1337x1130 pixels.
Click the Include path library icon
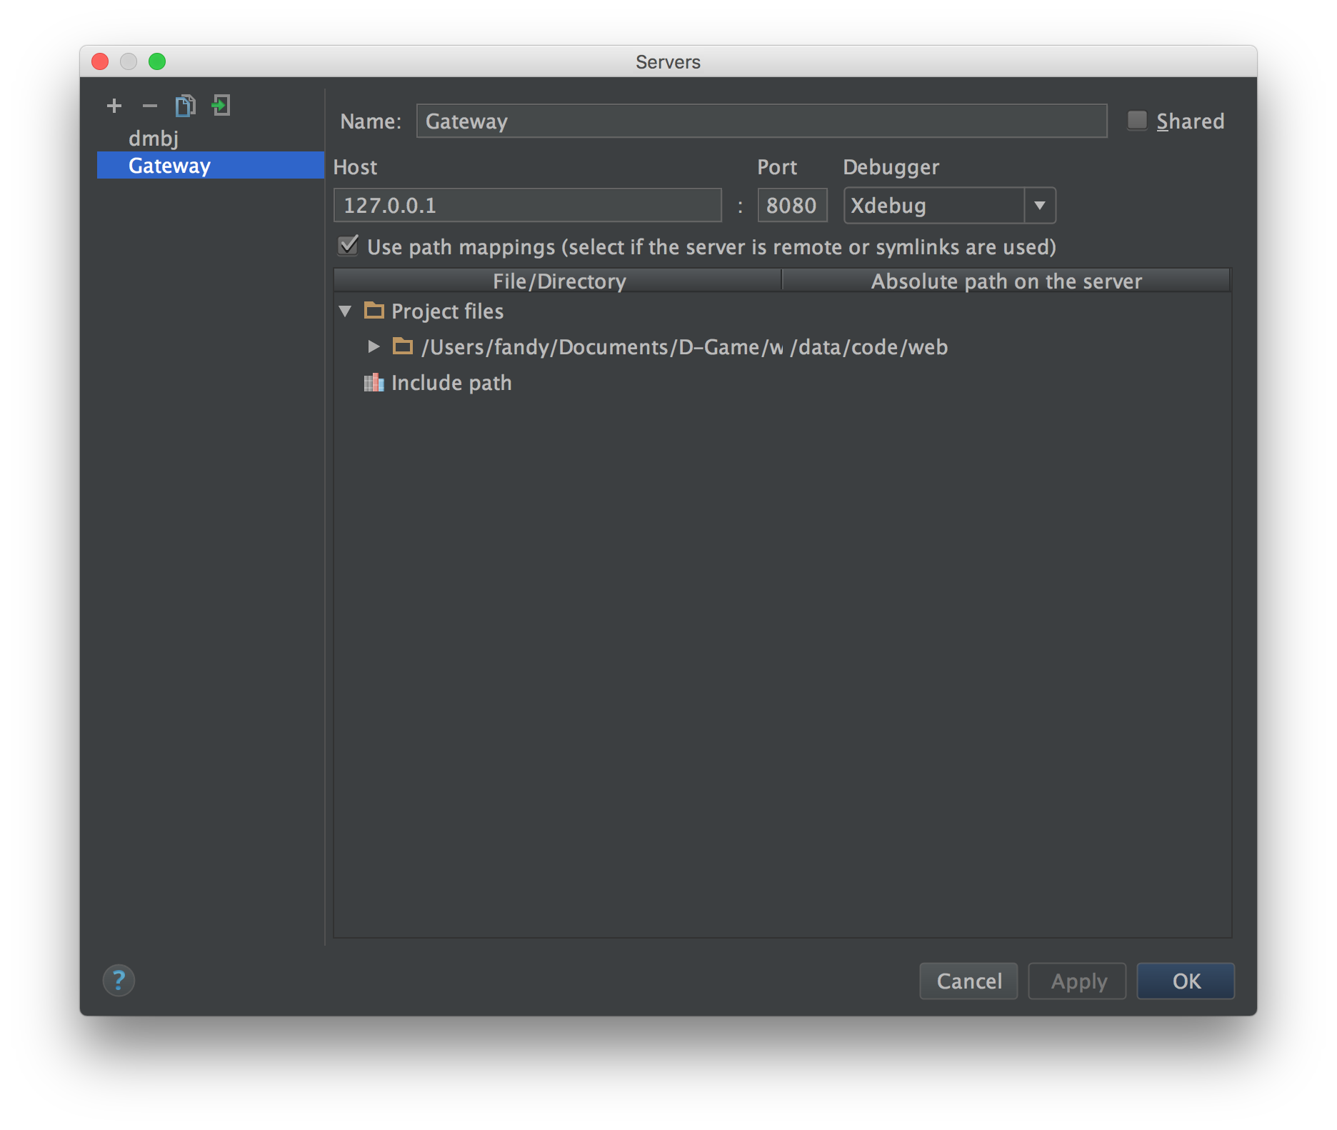click(374, 383)
